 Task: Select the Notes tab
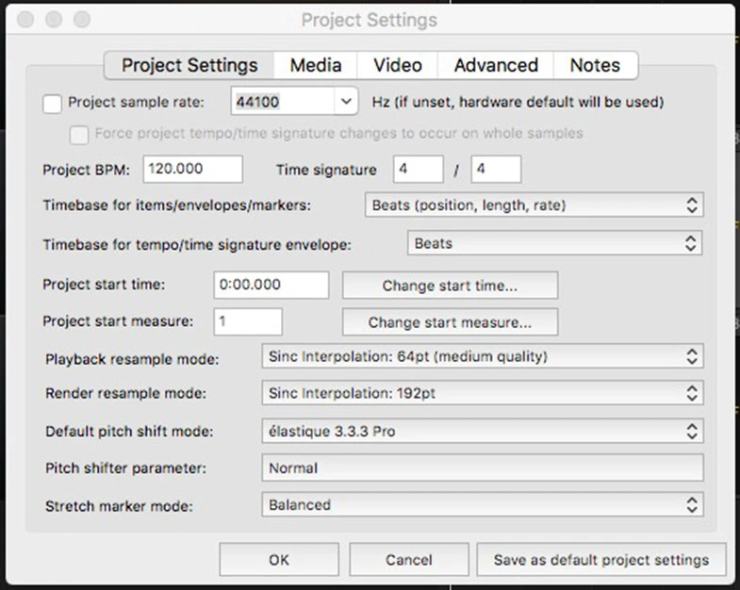tap(595, 65)
